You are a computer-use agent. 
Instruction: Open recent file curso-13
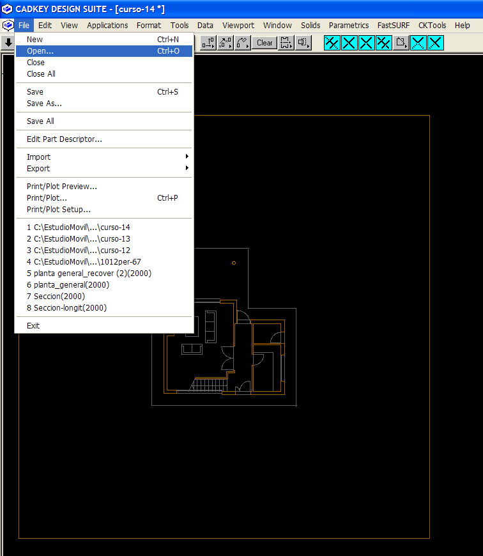click(x=78, y=239)
